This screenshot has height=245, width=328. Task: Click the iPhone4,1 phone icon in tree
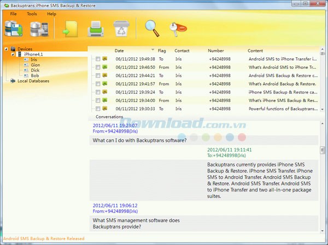(x=20, y=55)
